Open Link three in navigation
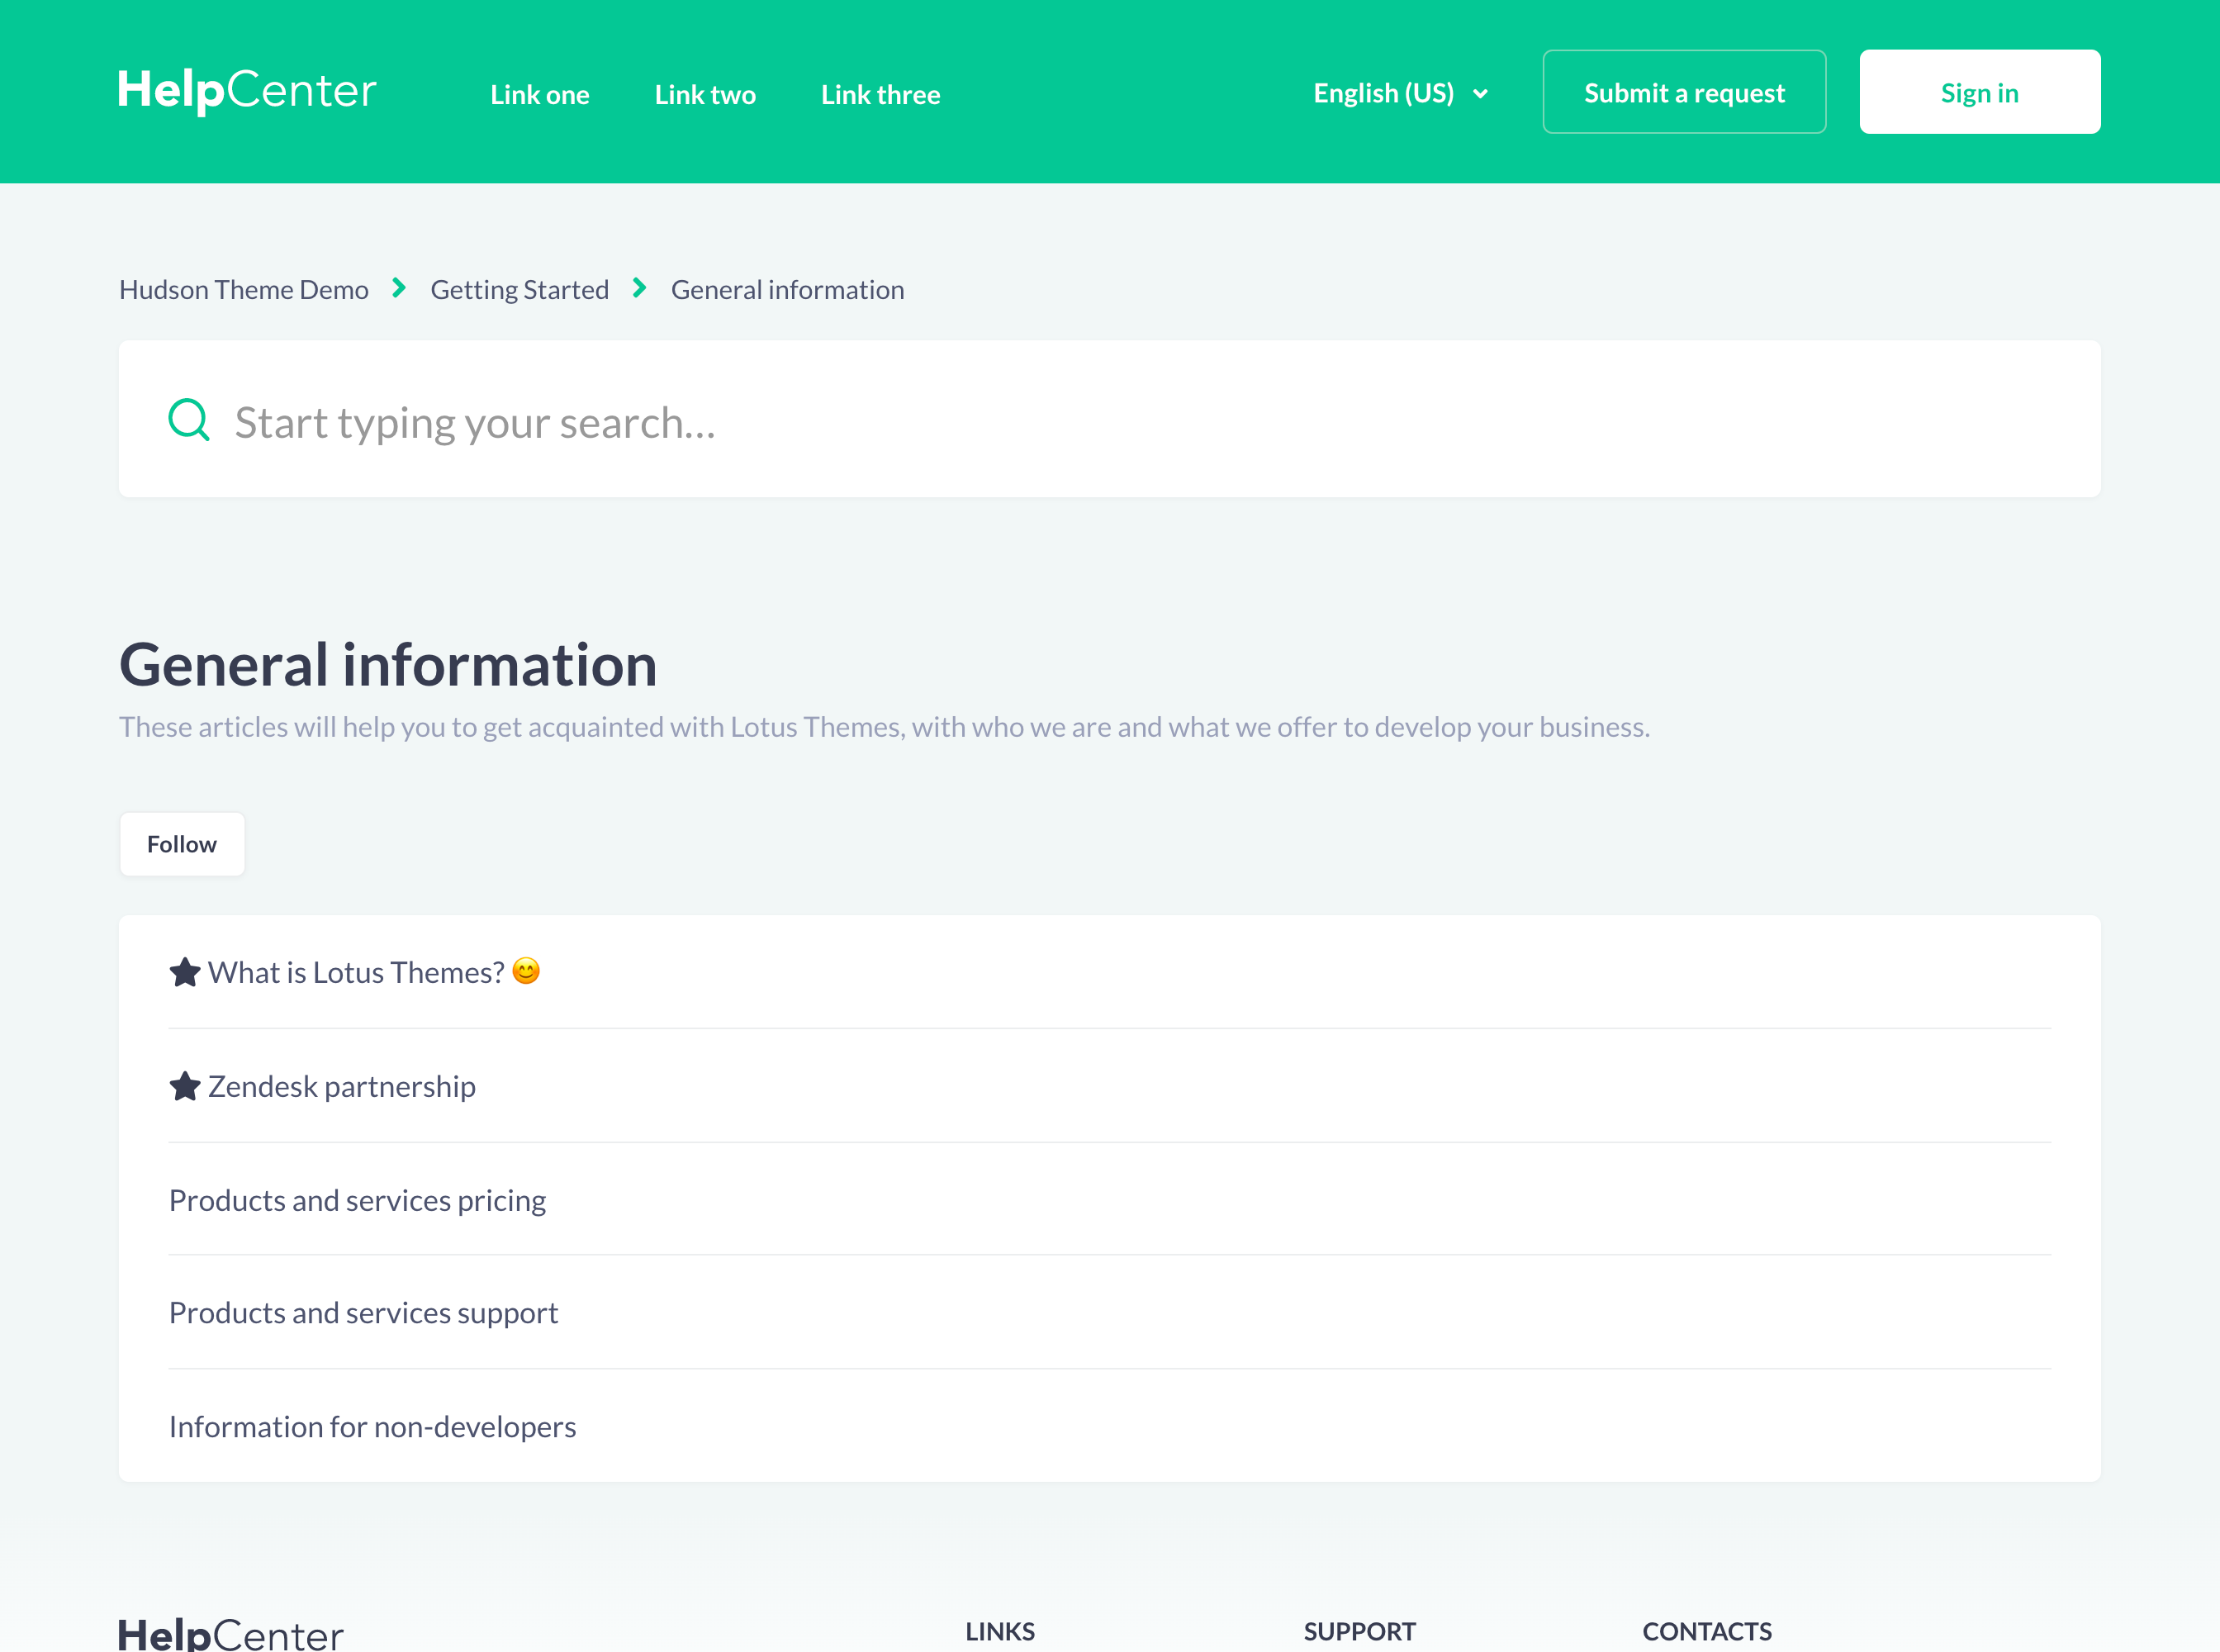The image size is (2220, 1652). pos(880,94)
